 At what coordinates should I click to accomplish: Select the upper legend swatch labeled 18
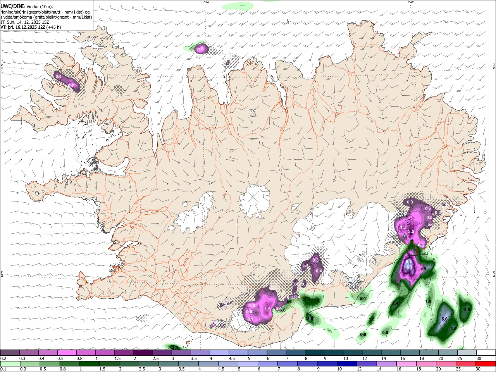coord(428,353)
